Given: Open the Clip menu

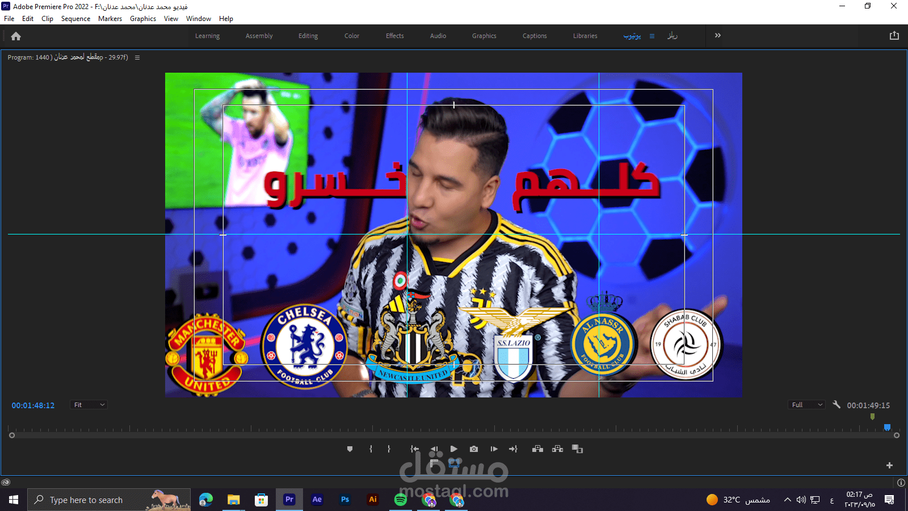Looking at the screenshot, I should (x=47, y=19).
